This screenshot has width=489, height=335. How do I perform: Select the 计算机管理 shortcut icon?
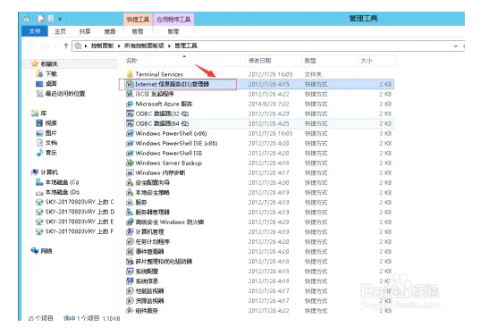pos(130,232)
